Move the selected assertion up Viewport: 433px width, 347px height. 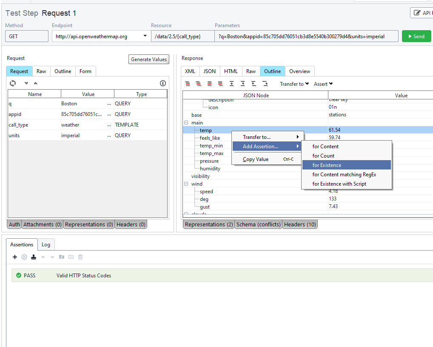43,257
